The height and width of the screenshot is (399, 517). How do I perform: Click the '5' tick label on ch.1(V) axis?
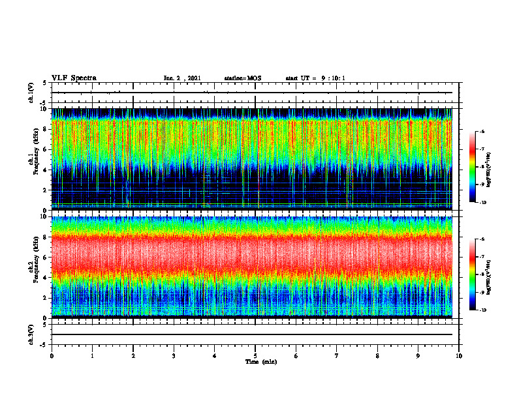[x=46, y=83]
